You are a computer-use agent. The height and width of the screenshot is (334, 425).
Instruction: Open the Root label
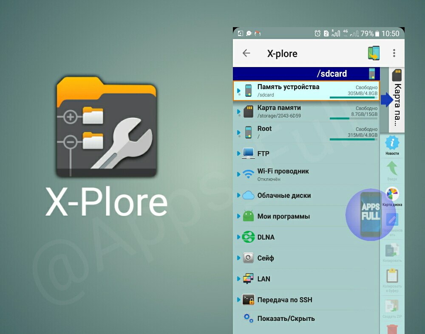(x=264, y=129)
